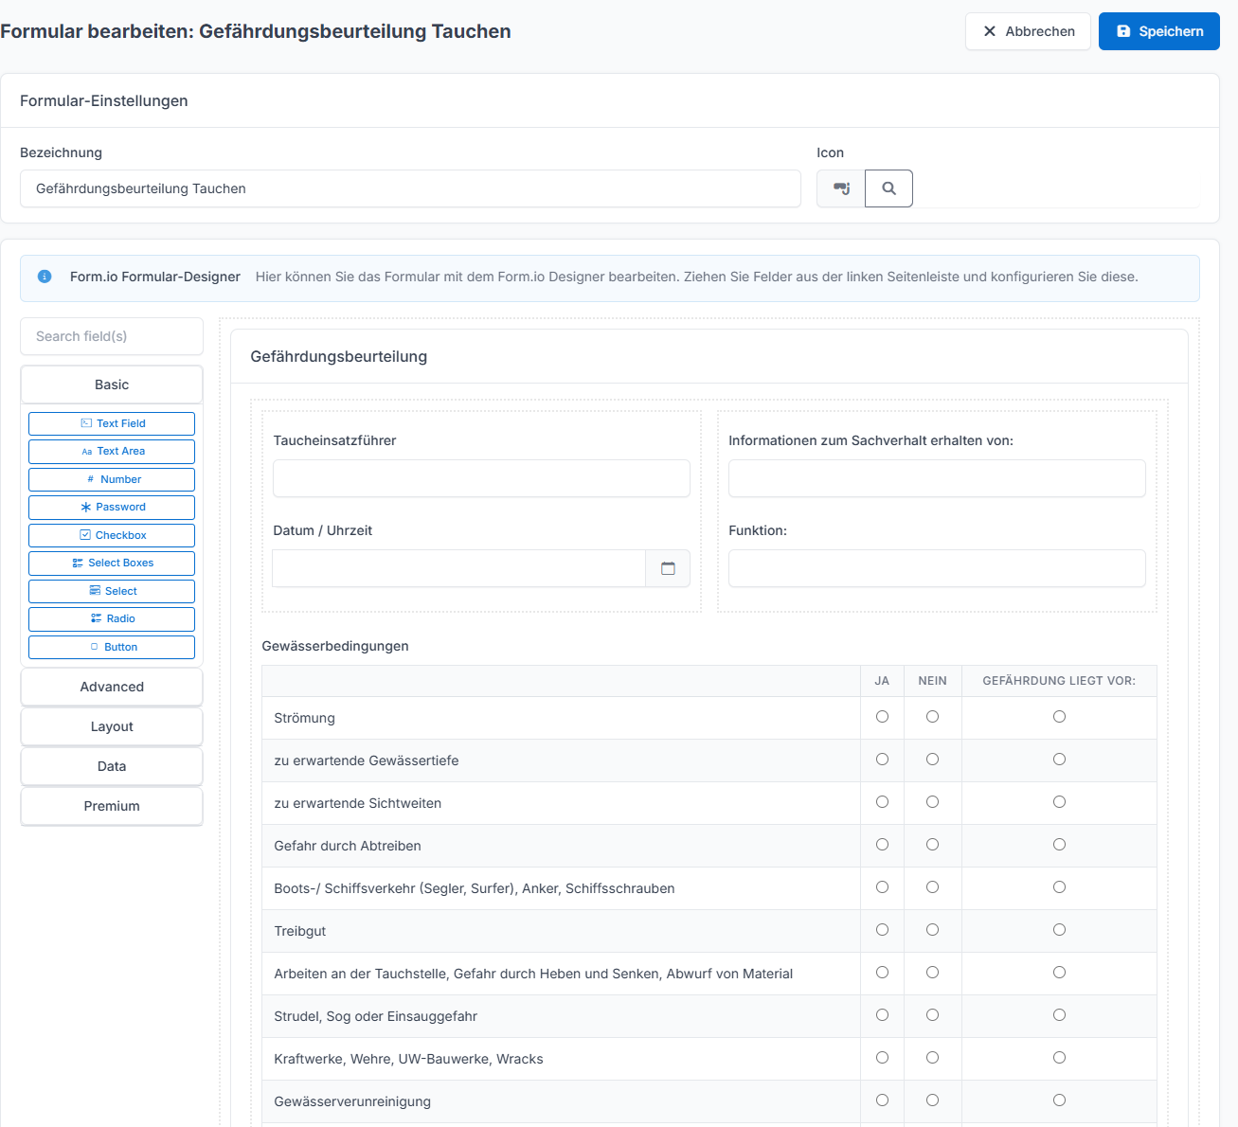The height and width of the screenshot is (1127, 1238).
Task: Choose the Checkbox component
Action: click(x=112, y=535)
